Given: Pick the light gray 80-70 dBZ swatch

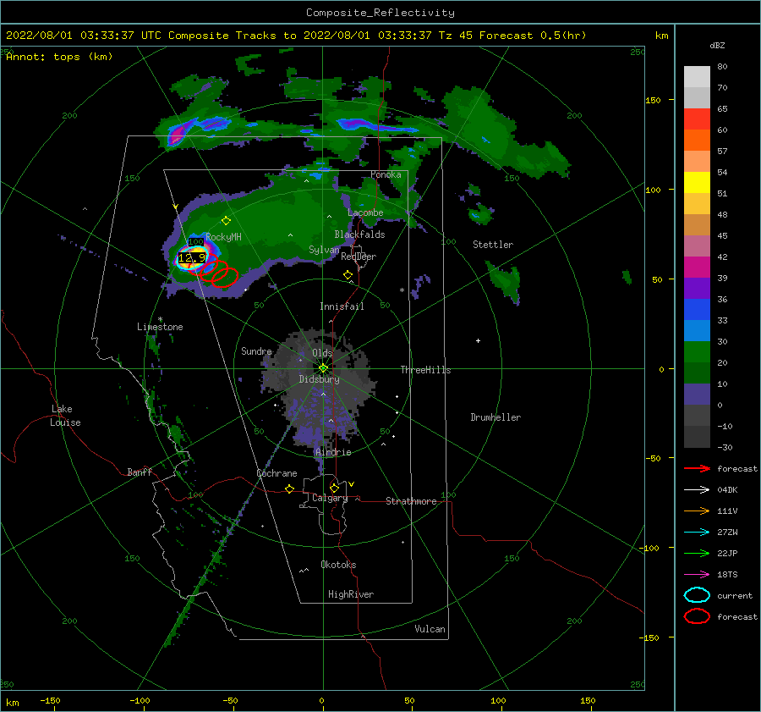Looking at the screenshot, I should coord(697,77).
